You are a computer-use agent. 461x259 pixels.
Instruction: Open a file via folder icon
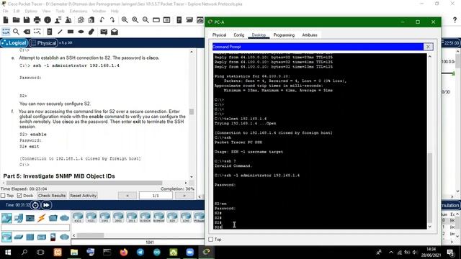pyautogui.click(x=16, y=20)
